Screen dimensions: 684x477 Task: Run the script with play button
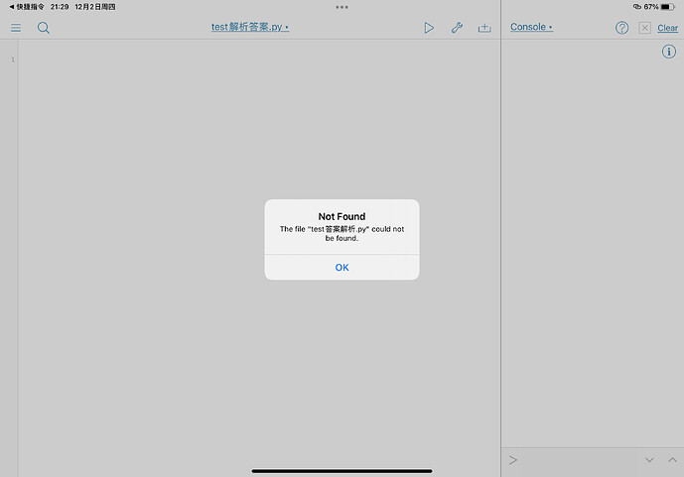(x=429, y=28)
